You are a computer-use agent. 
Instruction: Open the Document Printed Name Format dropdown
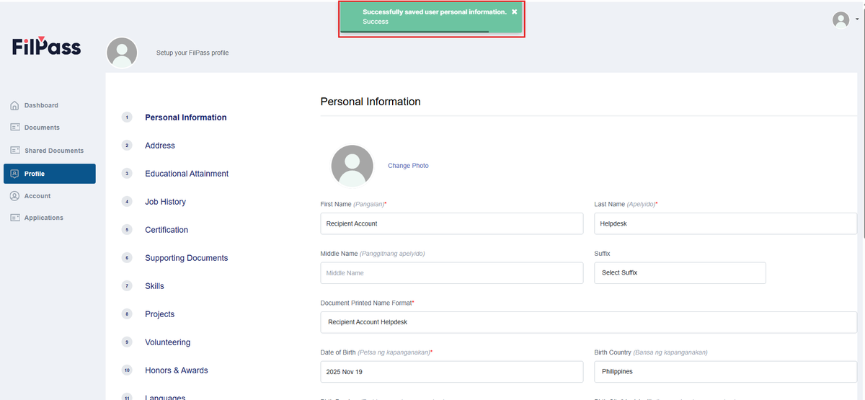[x=589, y=322]
